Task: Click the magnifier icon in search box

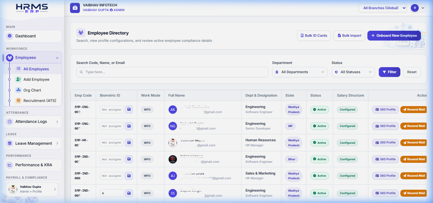Action: point(81,72)
